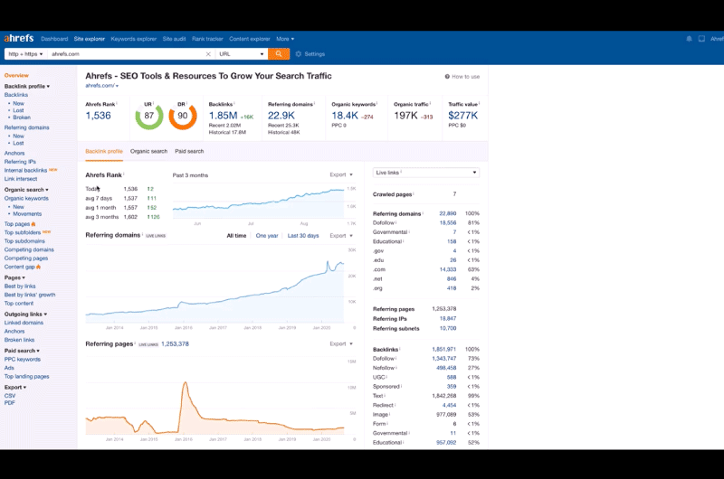Click the display icon beside the bell
724x479 pixels.
pos(701,39)
